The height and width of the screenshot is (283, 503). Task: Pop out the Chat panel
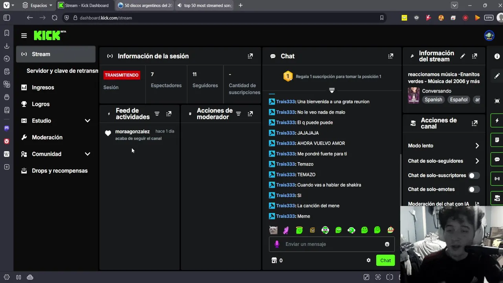point(391,56)
